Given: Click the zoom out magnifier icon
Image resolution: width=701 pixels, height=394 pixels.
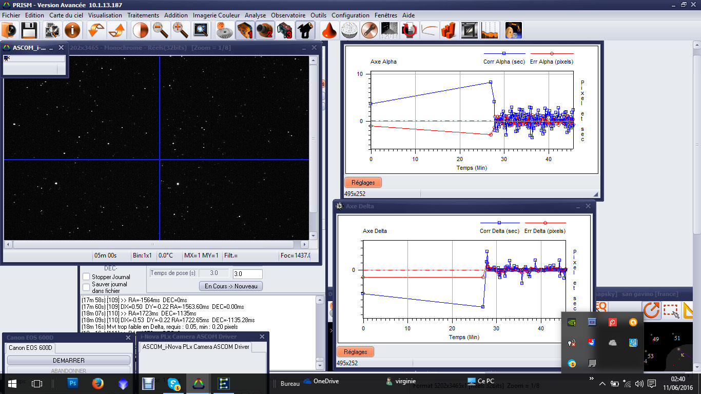Looking at the screenshot, I should point(161,30).
